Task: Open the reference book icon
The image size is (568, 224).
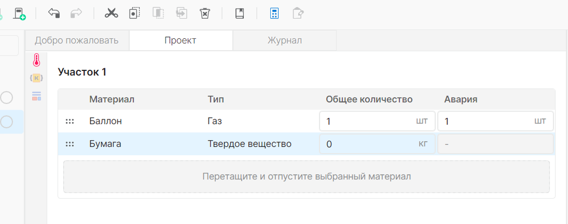Action: tap(240, 13)
